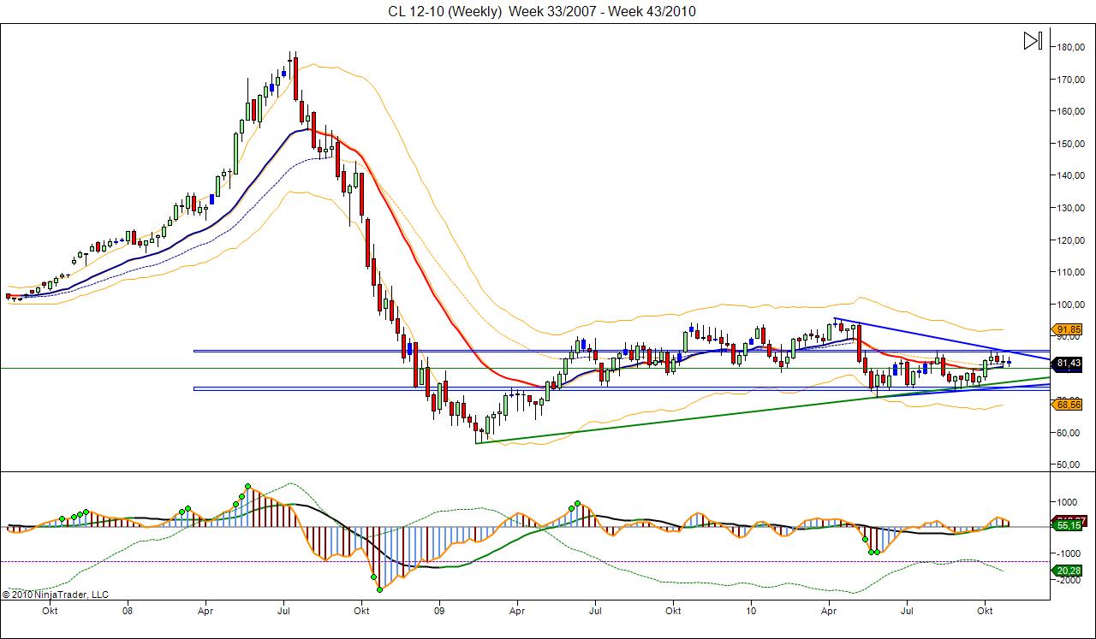Select the orange 68,56 price marker
Screen dimensions: 1096x639
(x=1069, y=405)
